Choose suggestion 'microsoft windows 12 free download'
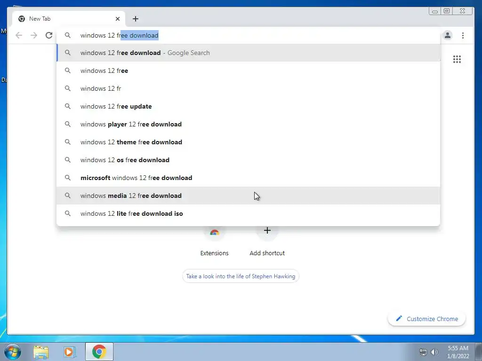The width and height of the screenshot is (482, 361). coord(249,178)
